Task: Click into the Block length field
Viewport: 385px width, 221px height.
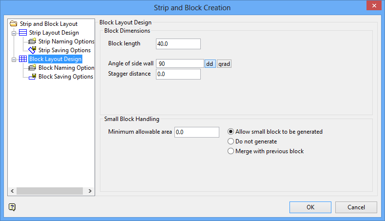Action: point(178,44)
